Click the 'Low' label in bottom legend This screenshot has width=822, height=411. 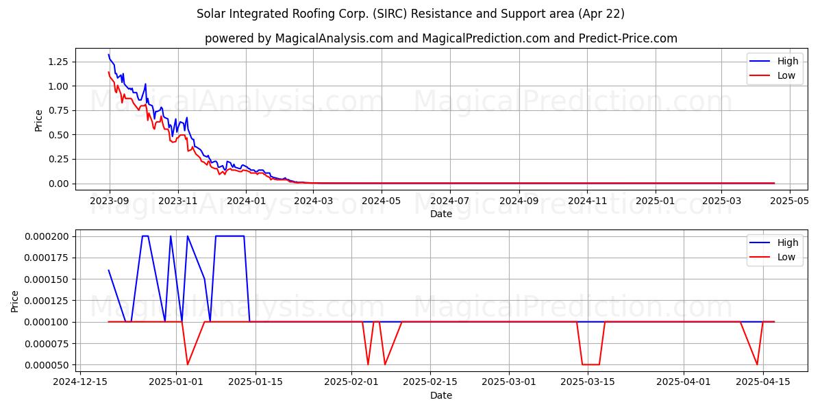[786, 257]
